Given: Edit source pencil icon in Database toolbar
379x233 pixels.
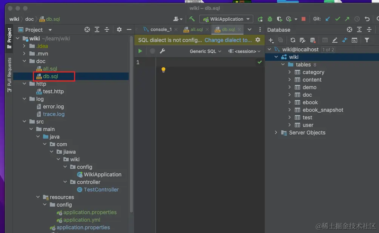Looking at the screenshot, I should (x=335, y=40).
